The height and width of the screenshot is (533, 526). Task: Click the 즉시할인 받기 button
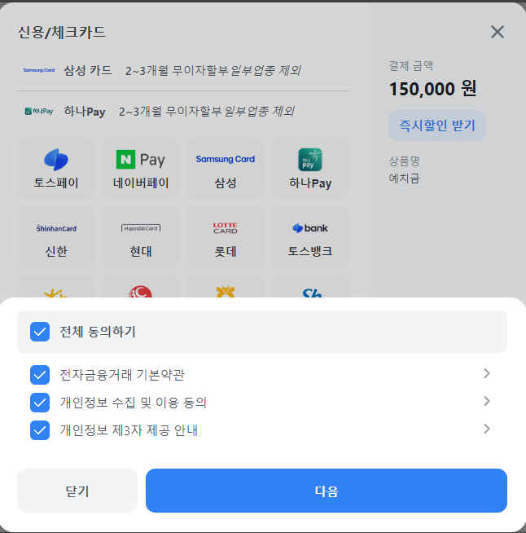(x=437, y=126)
